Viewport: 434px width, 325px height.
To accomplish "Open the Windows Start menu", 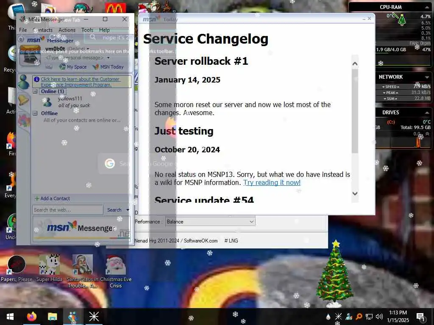I will coord(10,317).
